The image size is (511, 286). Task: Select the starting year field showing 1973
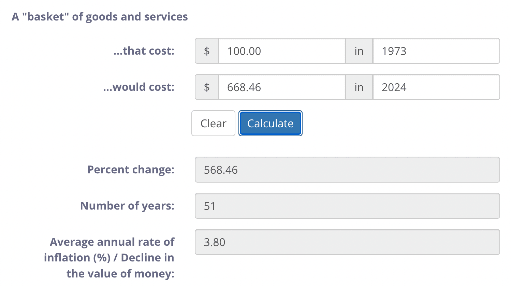436,51
